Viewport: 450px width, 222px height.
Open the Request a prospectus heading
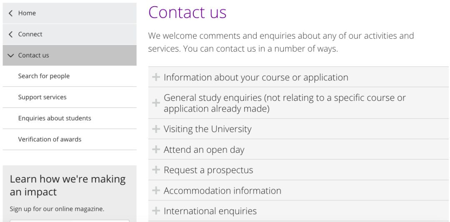(208, 170)
